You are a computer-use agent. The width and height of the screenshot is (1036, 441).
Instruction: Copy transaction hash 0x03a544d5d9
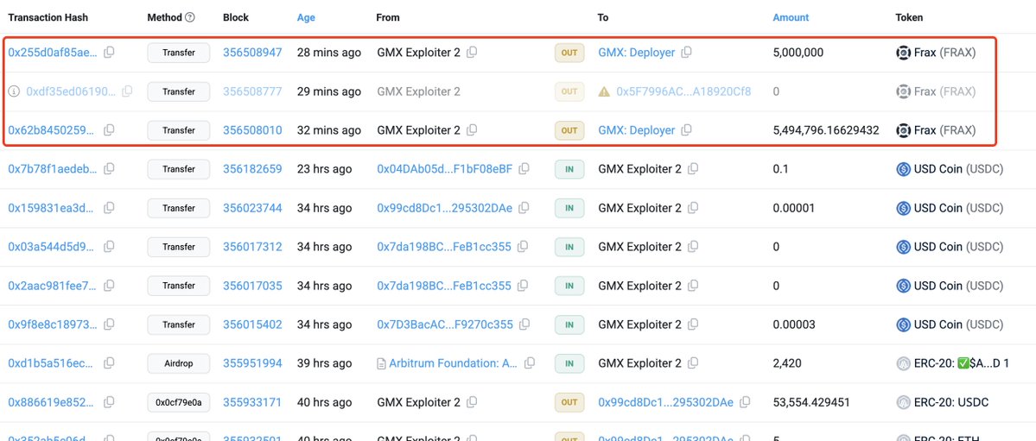click(109, 247)
